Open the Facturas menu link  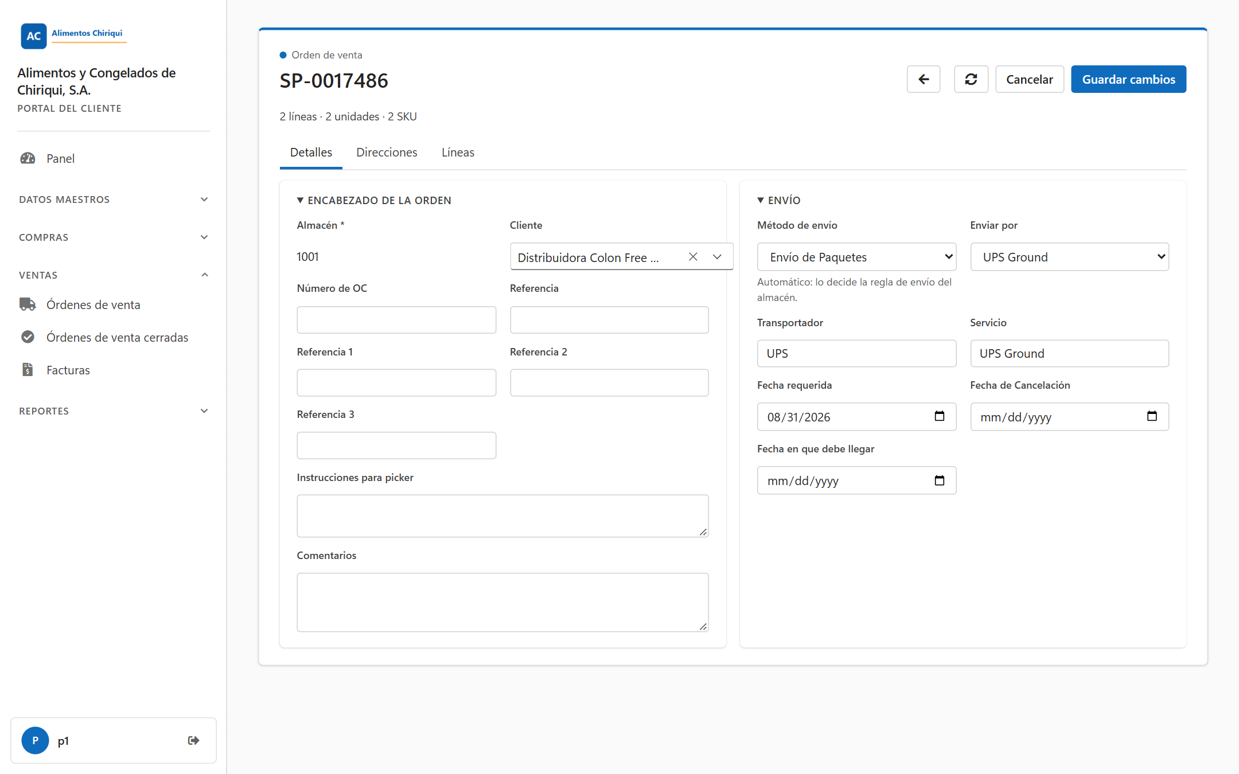click(x=68, y=370)
